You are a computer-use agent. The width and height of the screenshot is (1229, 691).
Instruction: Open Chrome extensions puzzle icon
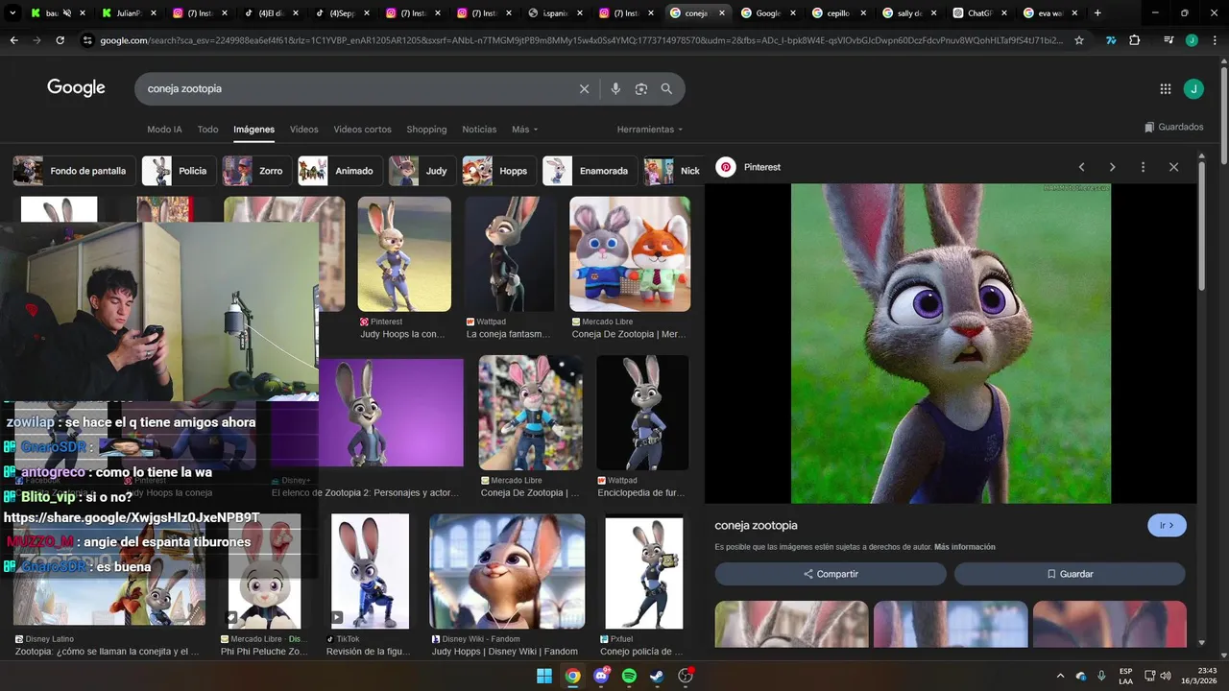point(1135,40)
